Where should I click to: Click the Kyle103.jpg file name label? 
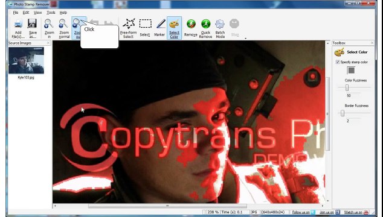pos(26,78)
